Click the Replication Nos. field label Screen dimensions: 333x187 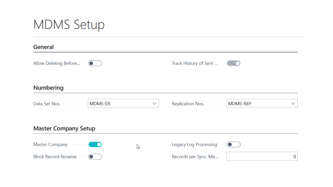pos(188,104)
